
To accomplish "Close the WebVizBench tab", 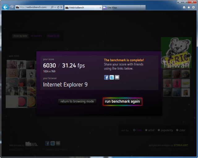I will pos(100,7).
